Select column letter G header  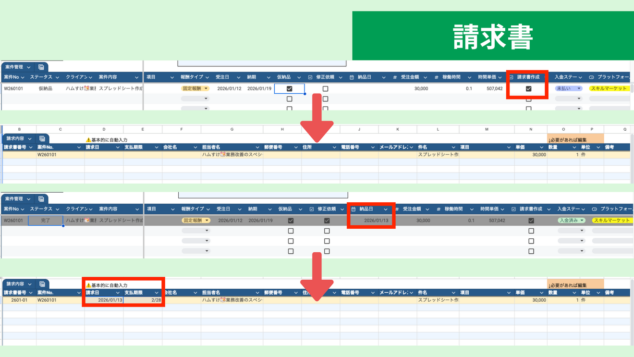click(232, 129)
